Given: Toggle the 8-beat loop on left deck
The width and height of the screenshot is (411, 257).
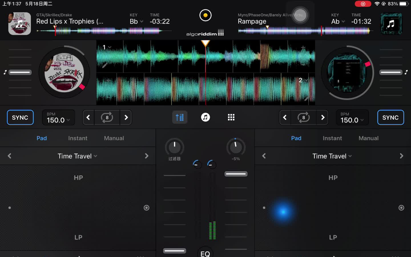Looking at the screenshot, I should [107, 117].
